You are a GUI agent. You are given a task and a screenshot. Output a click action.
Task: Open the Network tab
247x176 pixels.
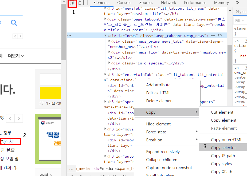click(168, 3)
